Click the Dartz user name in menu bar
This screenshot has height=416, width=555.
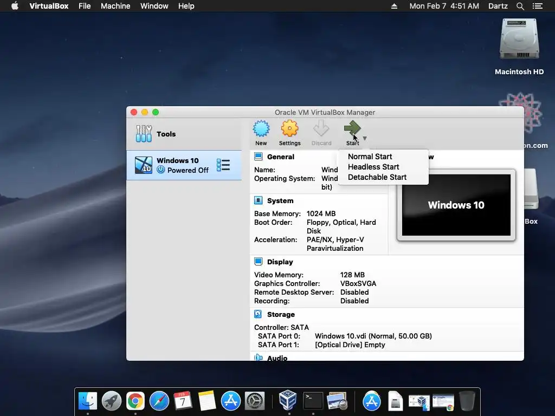click(x=498, y=6)
